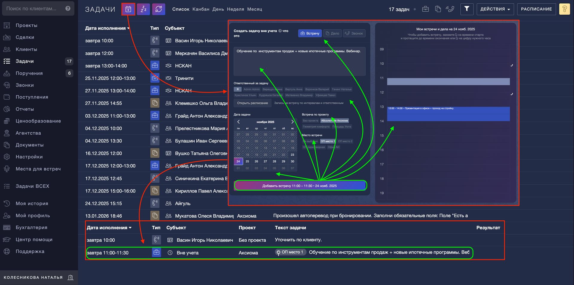Open Моя история in the sidebar
This screenshot has height=285, width=574.
[32, 204]
